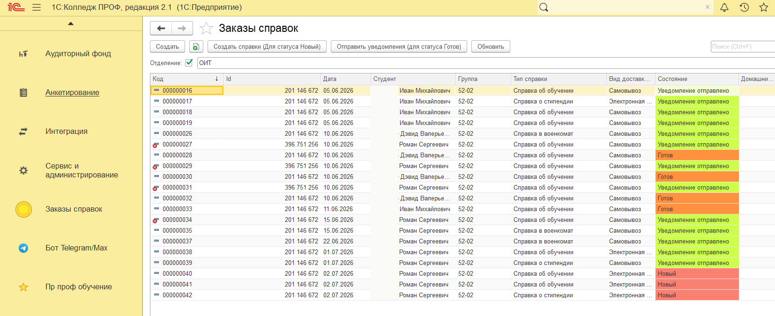This screenshot has height=316, width=775.
Task: Open Аудиторный фонд section
Action: coord(78,54)
